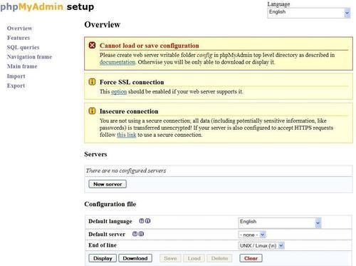
Task: Click the Display button
Action: tap(103, 258)
